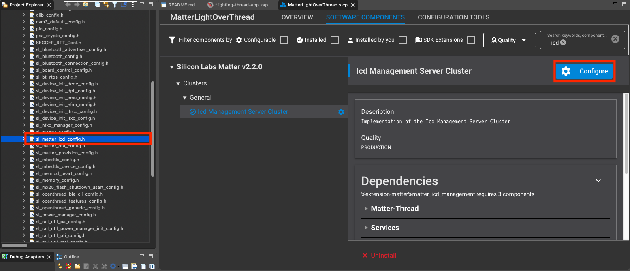
Task: Check the Installed filter checkbox
Action: coord(334,40)
